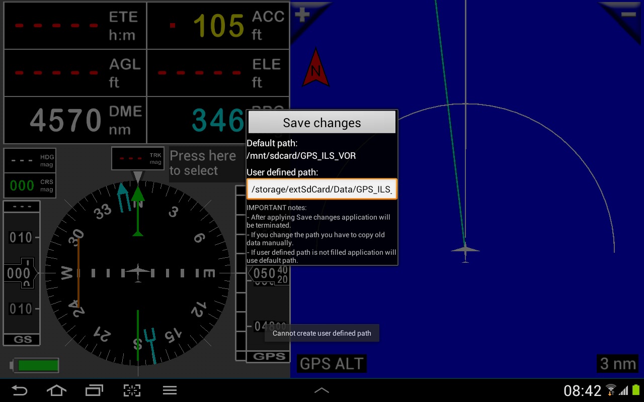Tap the CRS mag 000 box

(30, 185)
